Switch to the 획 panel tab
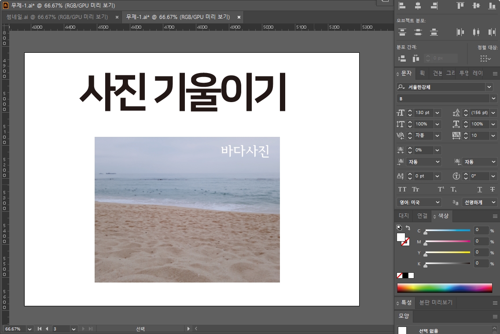The width and height of the screenshot is (500, 334). tap(422, 73)
